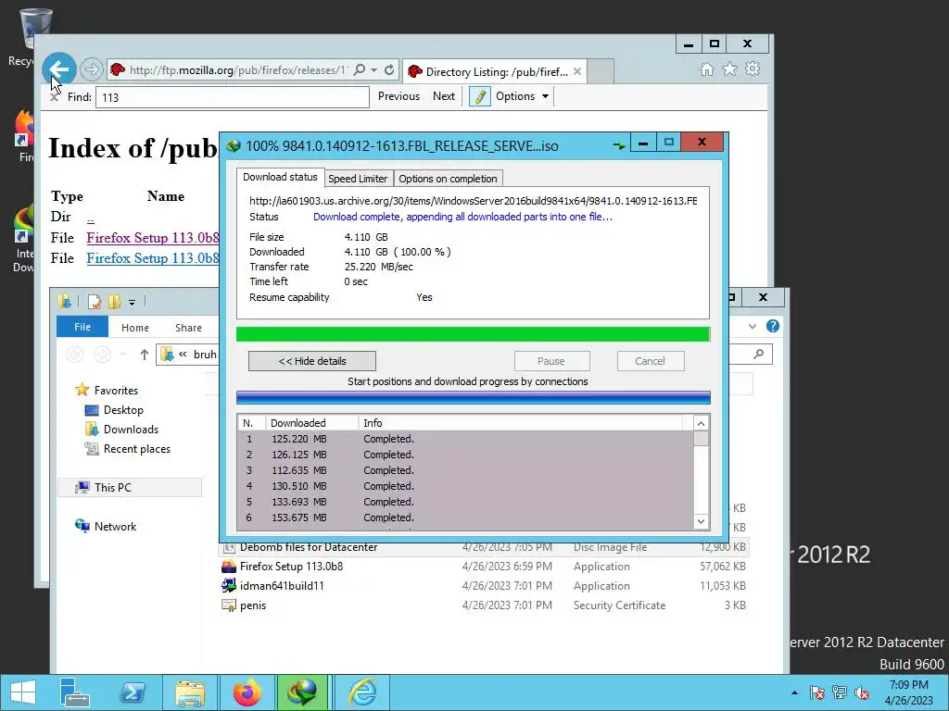Switch to Firefox in the taskbar
Image resolution: width=949 pixels, height=711 pixels.
[x=247, y=692]
